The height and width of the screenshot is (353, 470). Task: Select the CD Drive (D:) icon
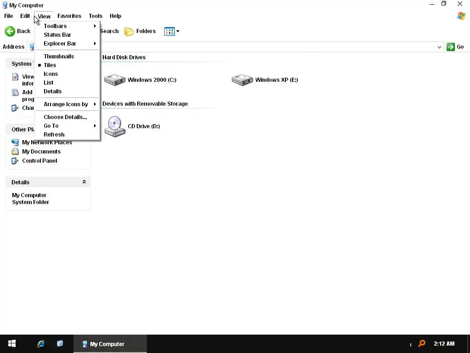tap(115, 126)
